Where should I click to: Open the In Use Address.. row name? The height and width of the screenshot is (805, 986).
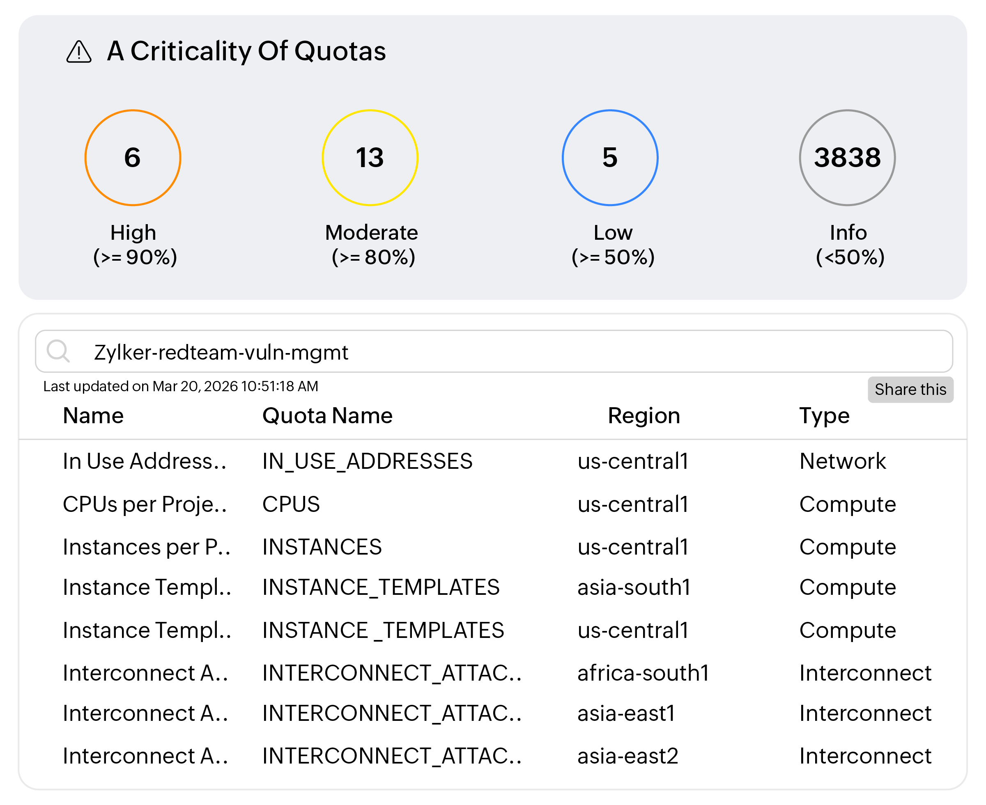[145, 461]
